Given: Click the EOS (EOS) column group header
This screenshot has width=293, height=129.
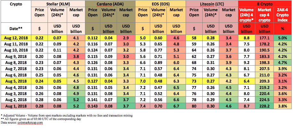Looking at the screenshot, I should (160, 4).
